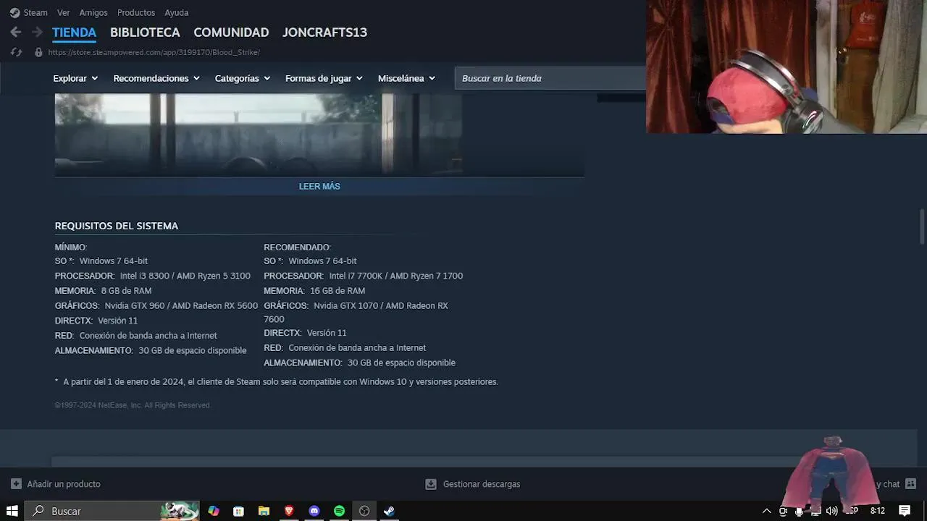Click the REQUISITOS DEL SISTEMA heading
927x521 pixels.
[x=117, y=226]
